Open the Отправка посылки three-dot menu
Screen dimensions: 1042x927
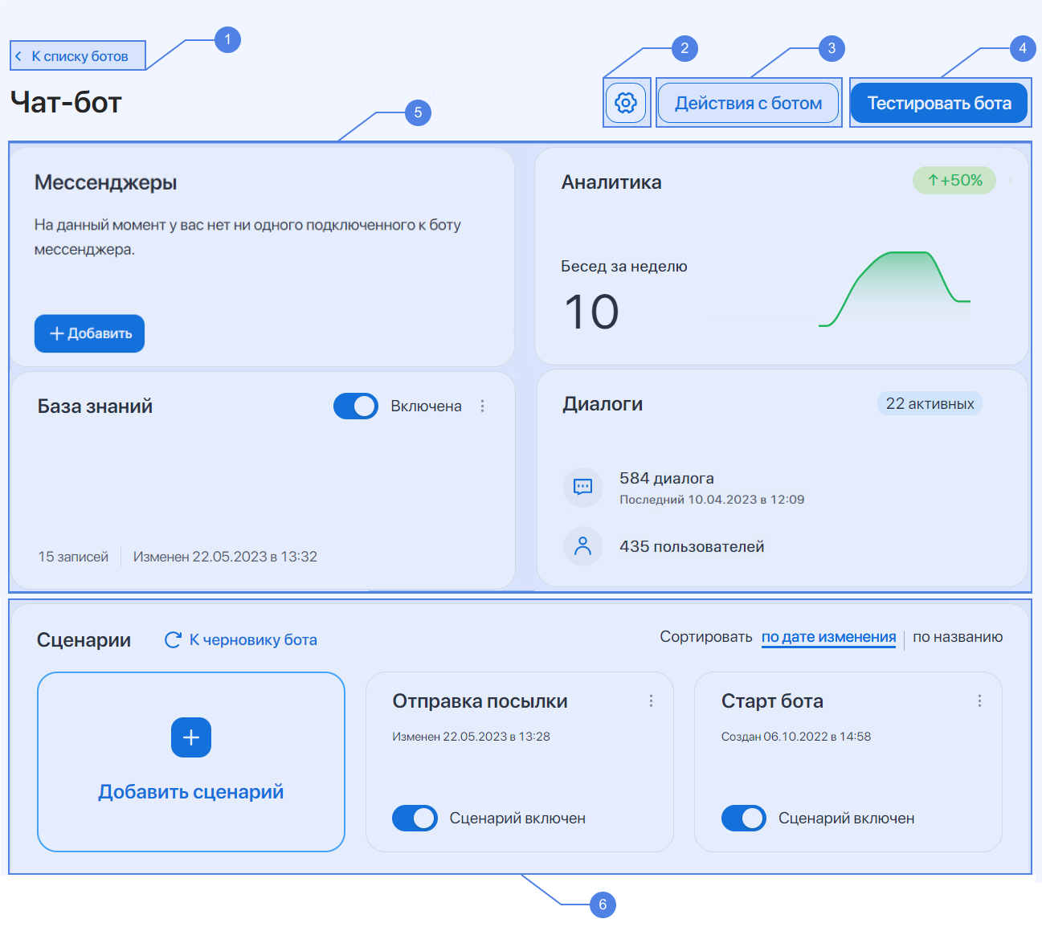651,701
